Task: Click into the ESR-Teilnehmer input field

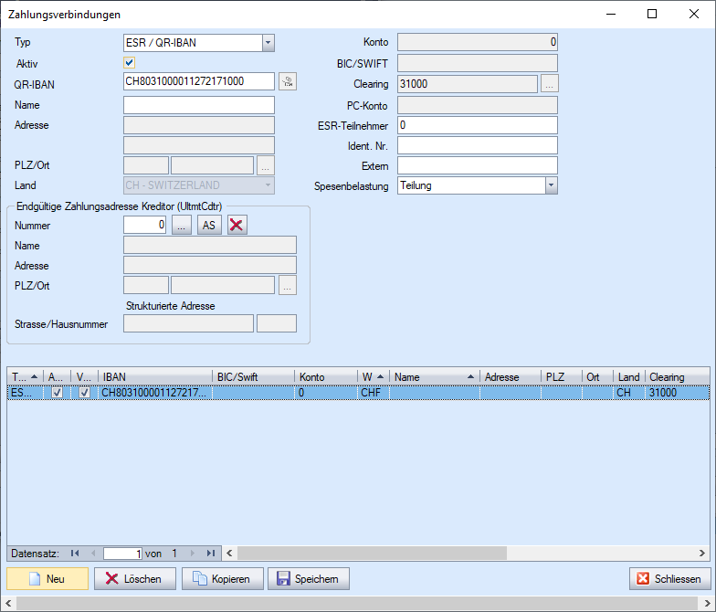Action: point(477,125)
